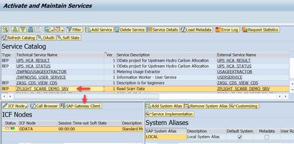294x144 pixels.
Task: Click the Refresh Catalog button
Action: tap(19, 38)
